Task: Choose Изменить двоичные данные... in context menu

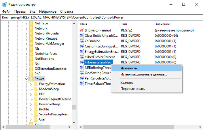Action: (147, 74)
